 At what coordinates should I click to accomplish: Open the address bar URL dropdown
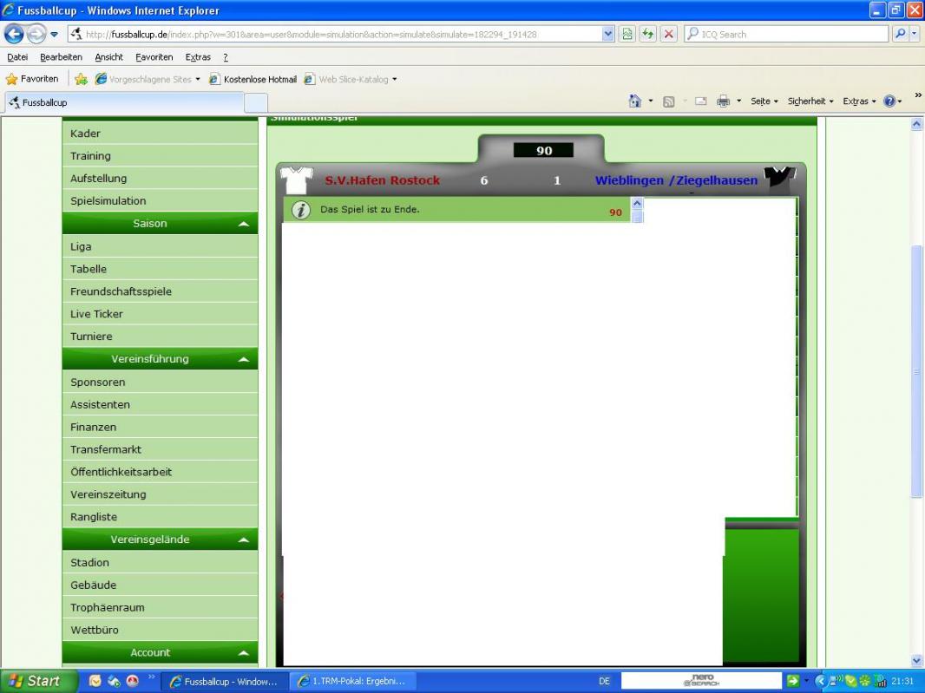point(607,35)
